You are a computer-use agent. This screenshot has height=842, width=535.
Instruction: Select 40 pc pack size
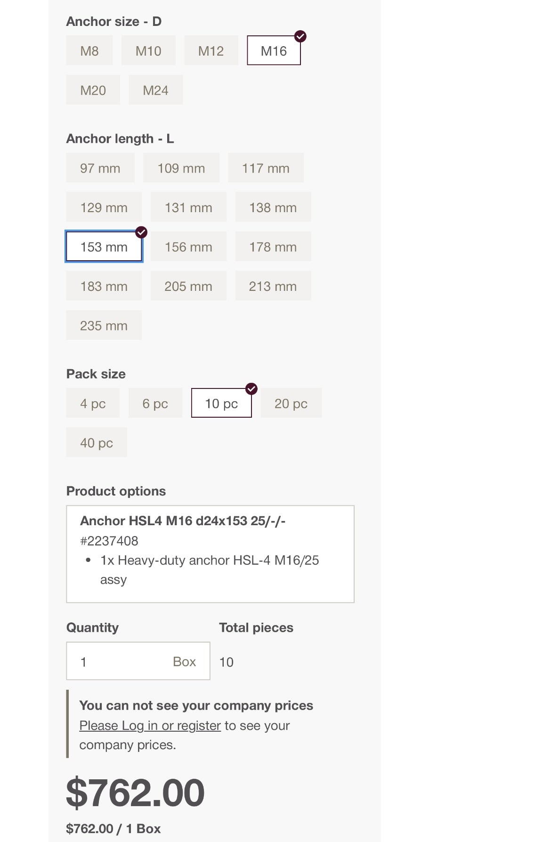pyautogui.click(x=97, y=443)
